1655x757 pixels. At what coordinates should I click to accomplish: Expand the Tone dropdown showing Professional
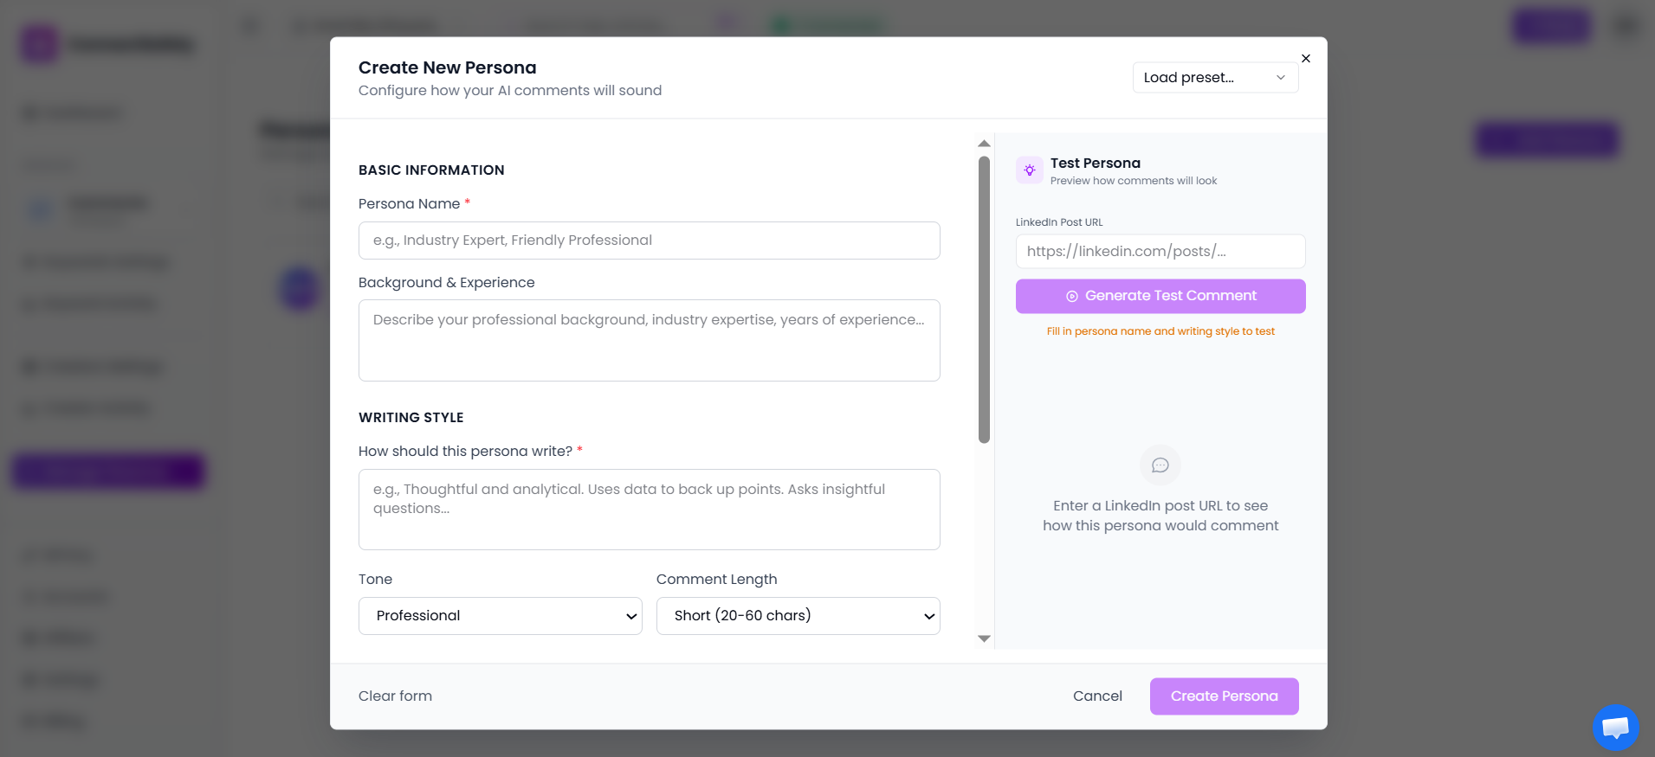coord(500,616)
